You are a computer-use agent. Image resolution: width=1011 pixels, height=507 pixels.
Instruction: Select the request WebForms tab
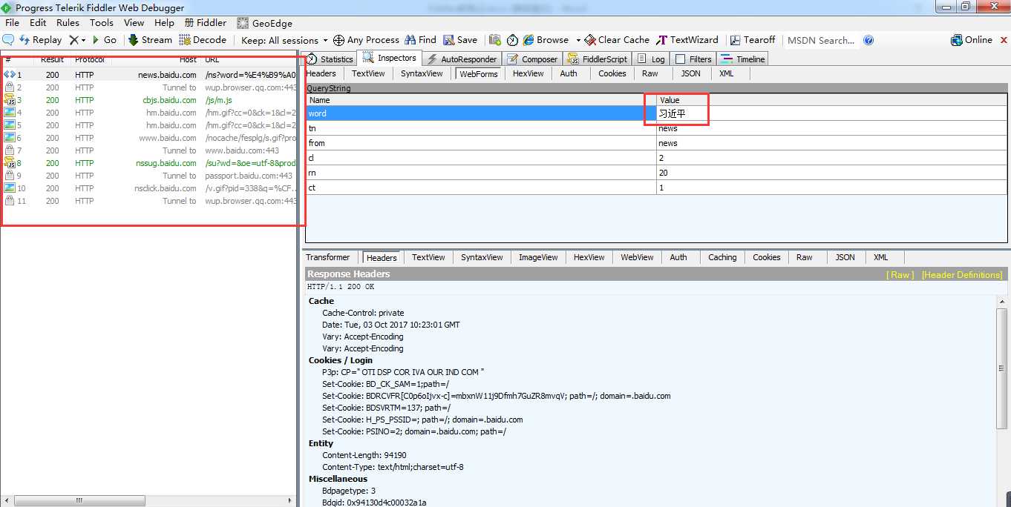478,73
